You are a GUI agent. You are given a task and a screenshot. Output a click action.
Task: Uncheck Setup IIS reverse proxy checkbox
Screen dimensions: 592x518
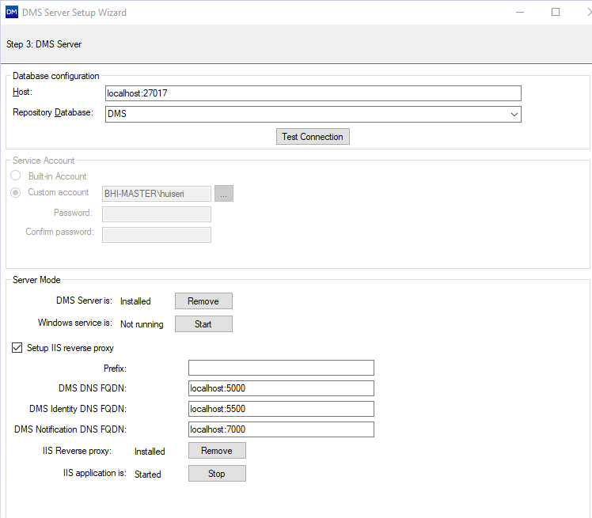[x=17, y=348]
